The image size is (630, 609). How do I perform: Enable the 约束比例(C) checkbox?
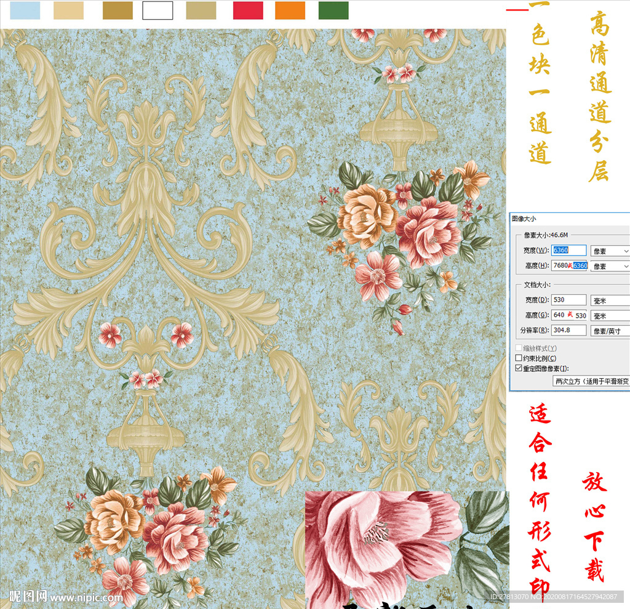[519, 358]
